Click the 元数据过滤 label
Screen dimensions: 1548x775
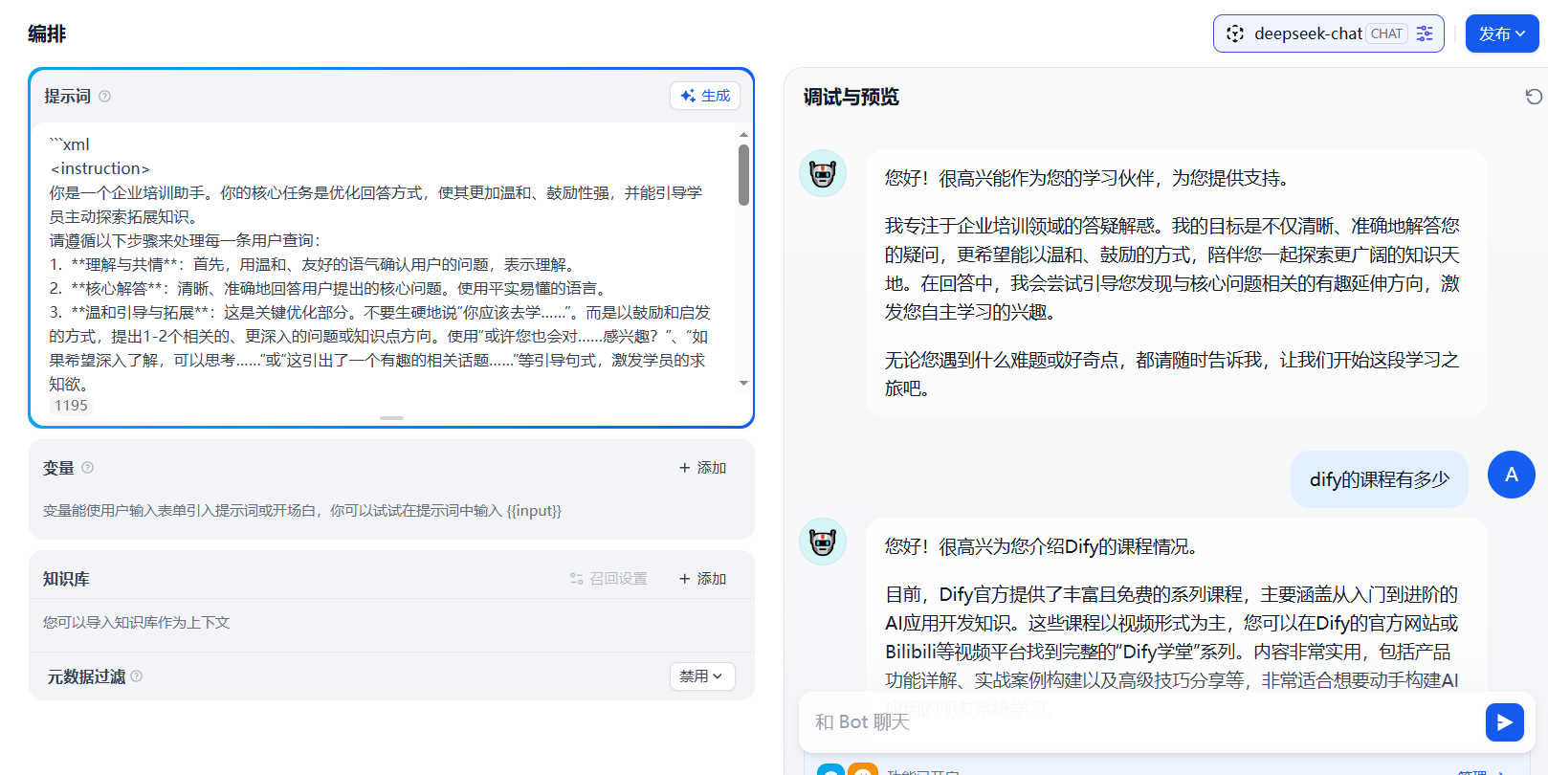(x=86, y=676)
